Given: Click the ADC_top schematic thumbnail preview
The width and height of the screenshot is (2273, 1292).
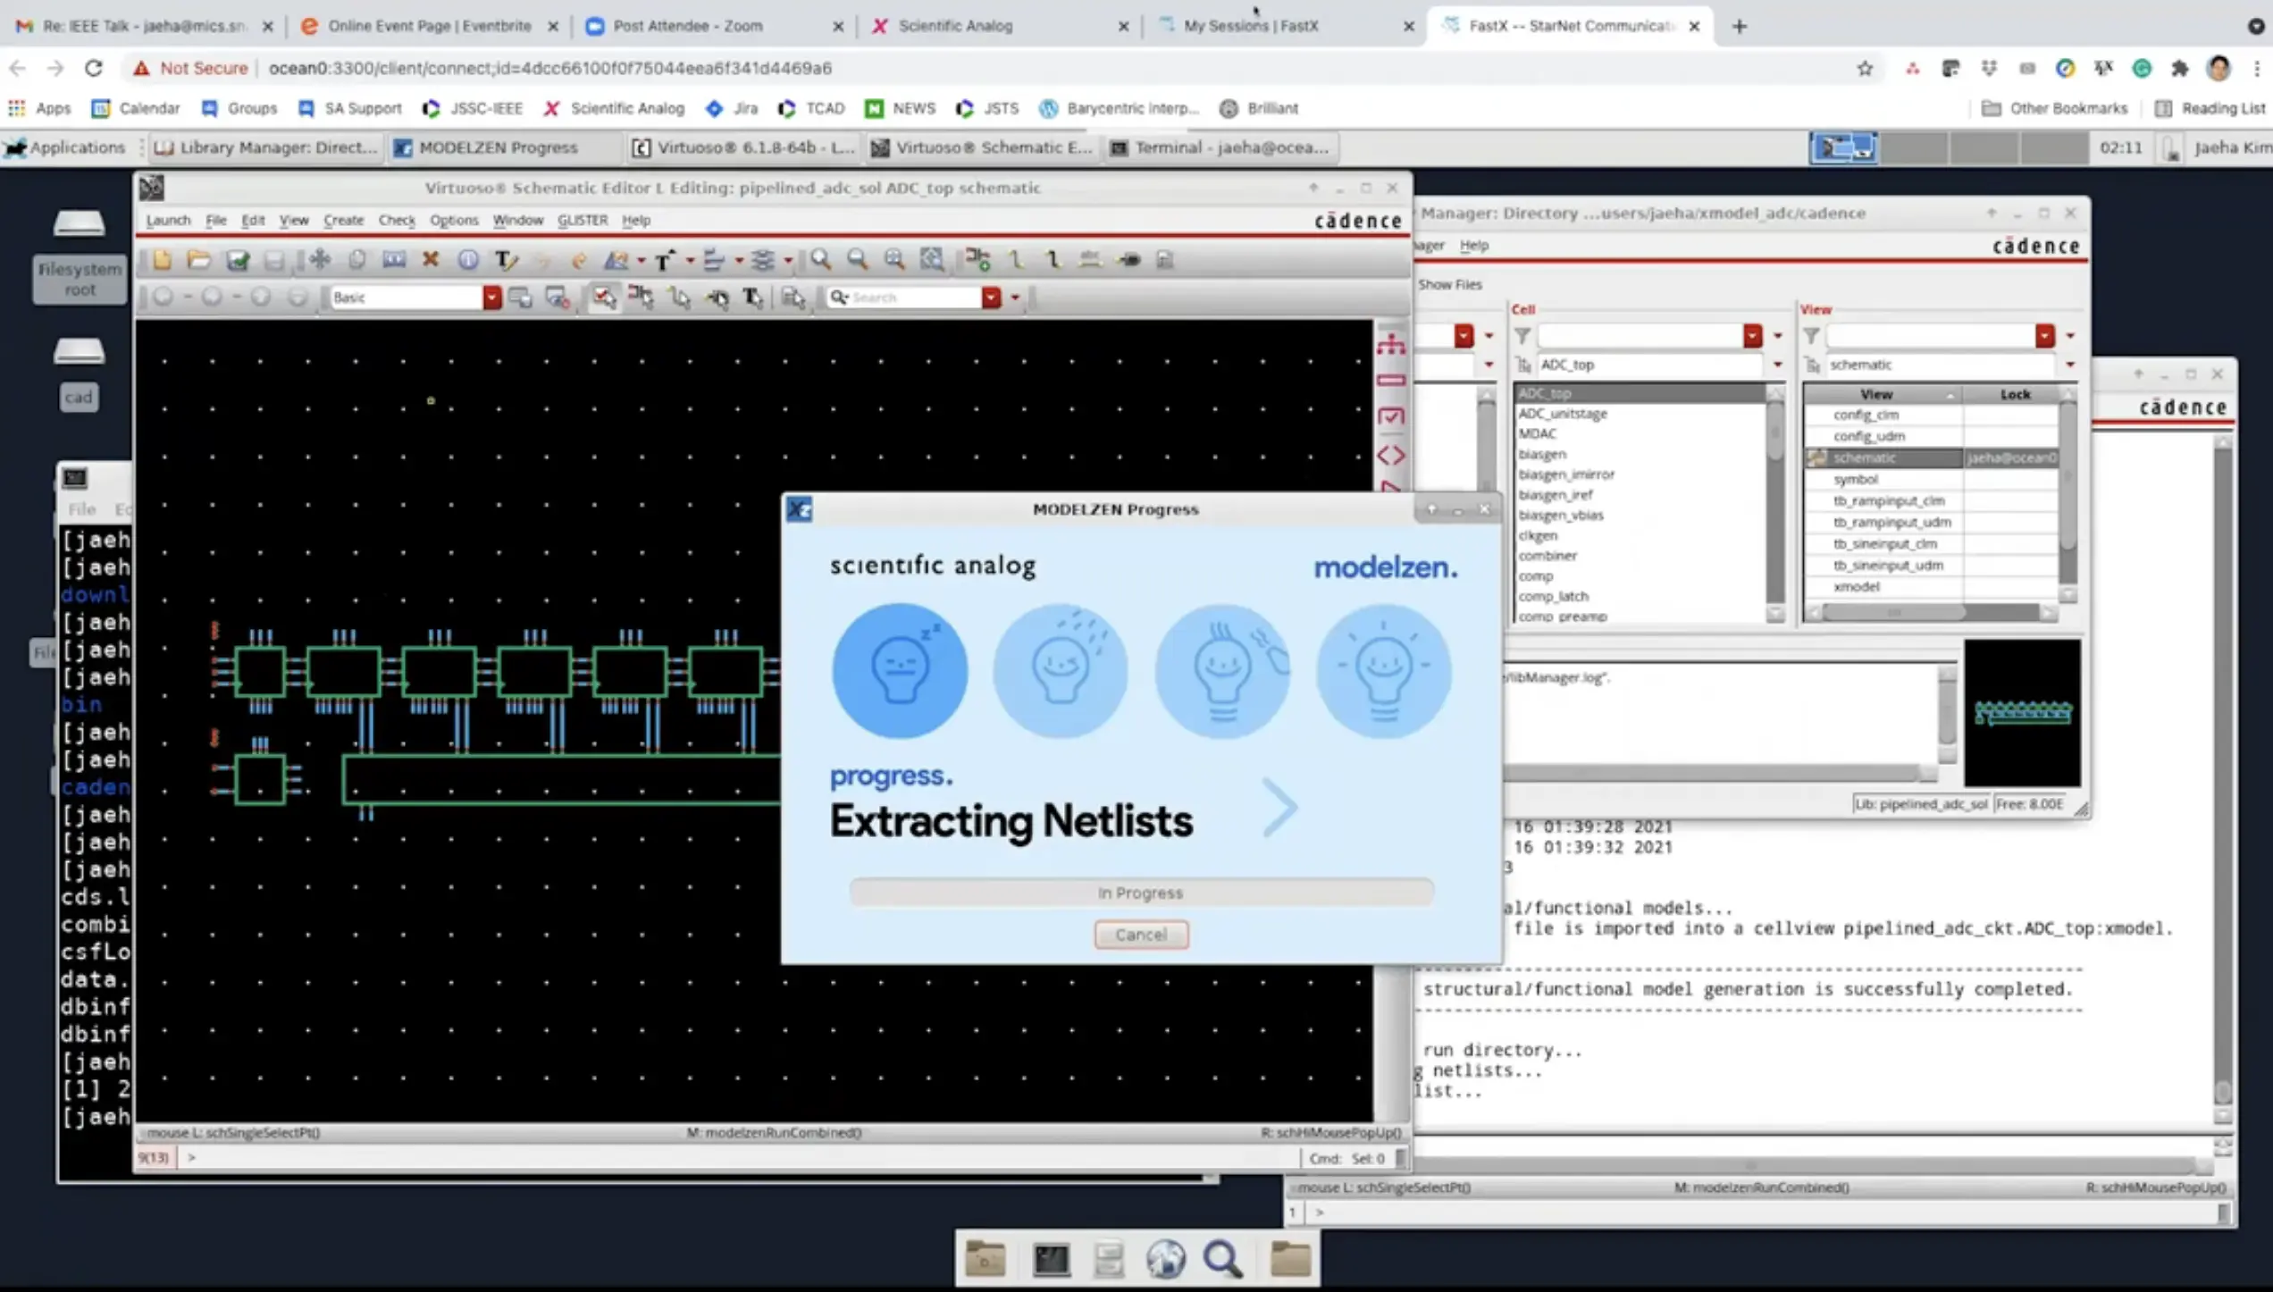Looking at the screenshot, I should (2022, 712).
